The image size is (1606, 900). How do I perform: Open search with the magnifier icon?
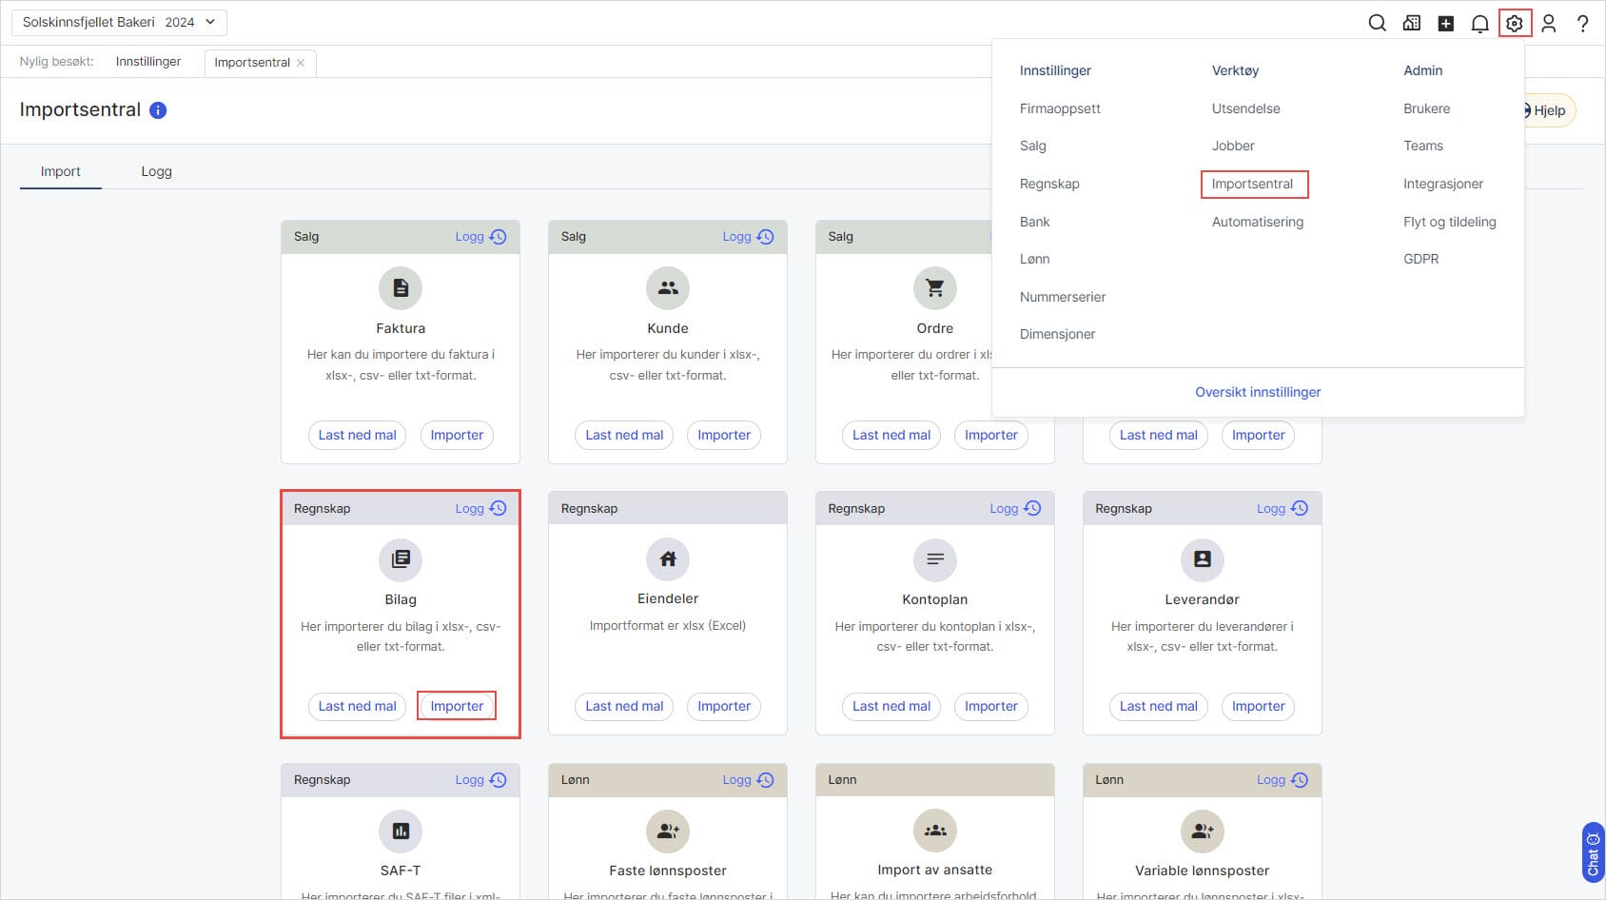click(1377, 22)
